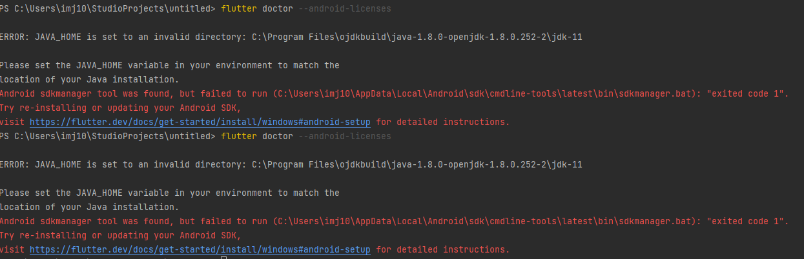804x259 pixels.
Task: Click the first 'Try re-installing or updating your Android SDK' line
Action: click(x=120, y=108)
